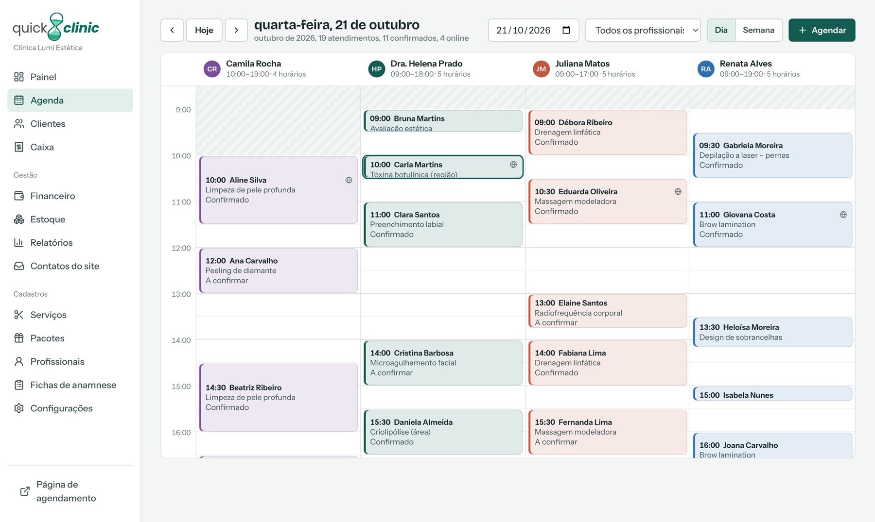This screenshot has height=522, width=875.
Task: Switch to Semana view
Action: 758,30
